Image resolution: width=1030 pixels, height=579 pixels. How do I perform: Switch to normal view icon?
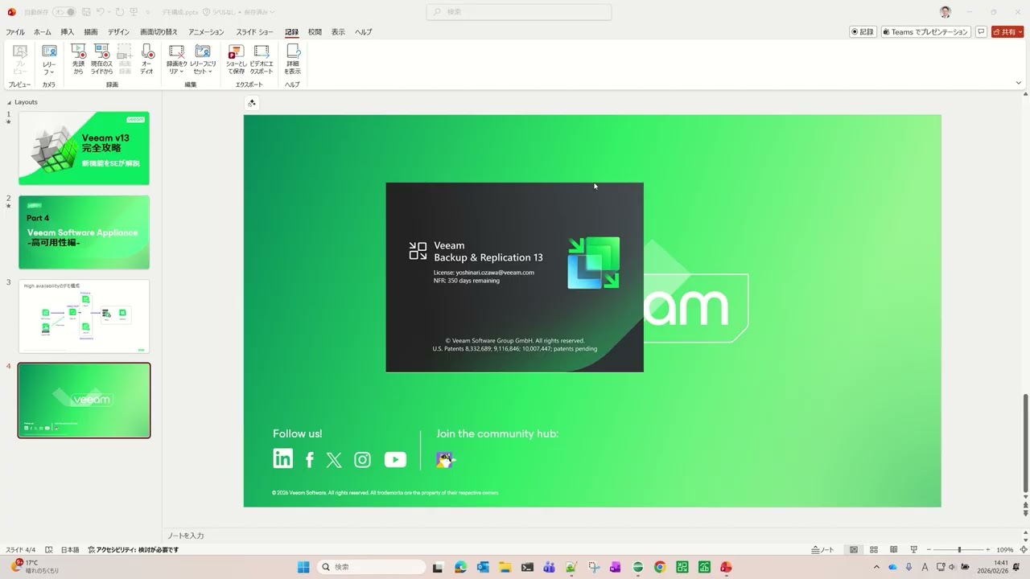click(x=854, y=550)
